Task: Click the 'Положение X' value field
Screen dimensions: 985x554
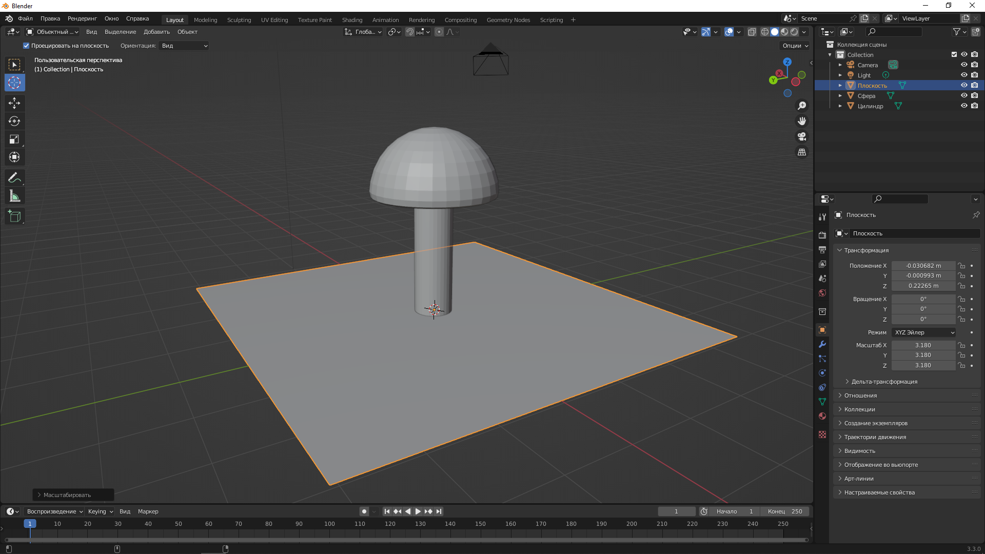Action: point(923,266)
